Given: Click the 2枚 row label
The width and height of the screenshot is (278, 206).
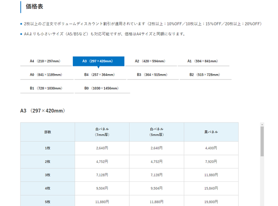Looking at the screenshot, I should coord(48,161).
